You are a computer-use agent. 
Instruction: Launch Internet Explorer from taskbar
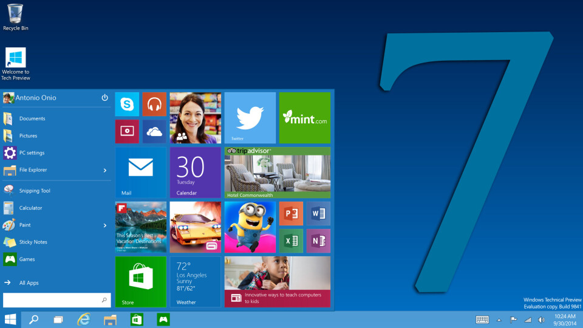(x=84, y=319)
